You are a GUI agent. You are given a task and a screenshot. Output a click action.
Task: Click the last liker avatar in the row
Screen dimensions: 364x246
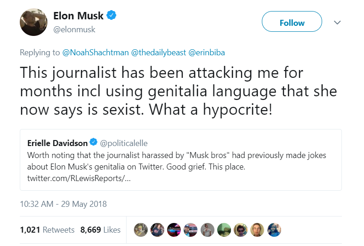click(274, 229)
